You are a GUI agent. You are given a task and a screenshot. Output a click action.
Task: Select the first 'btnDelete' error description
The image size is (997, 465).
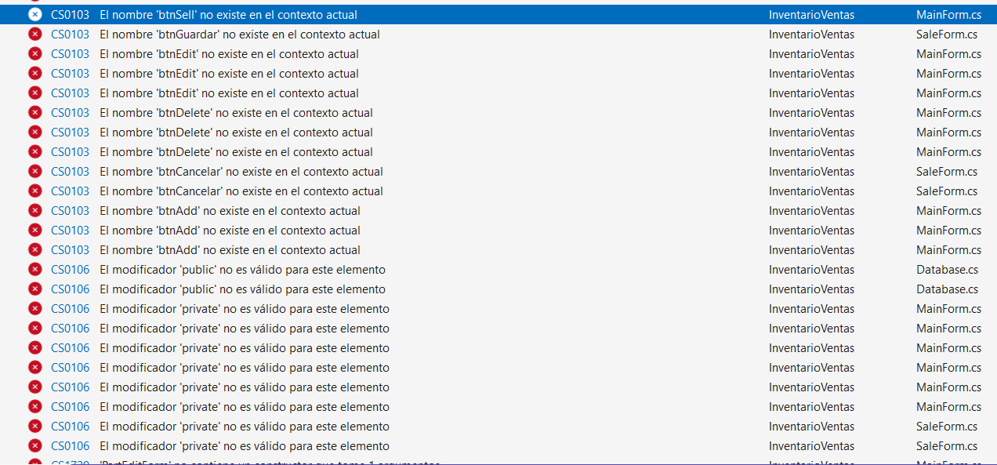236,113
